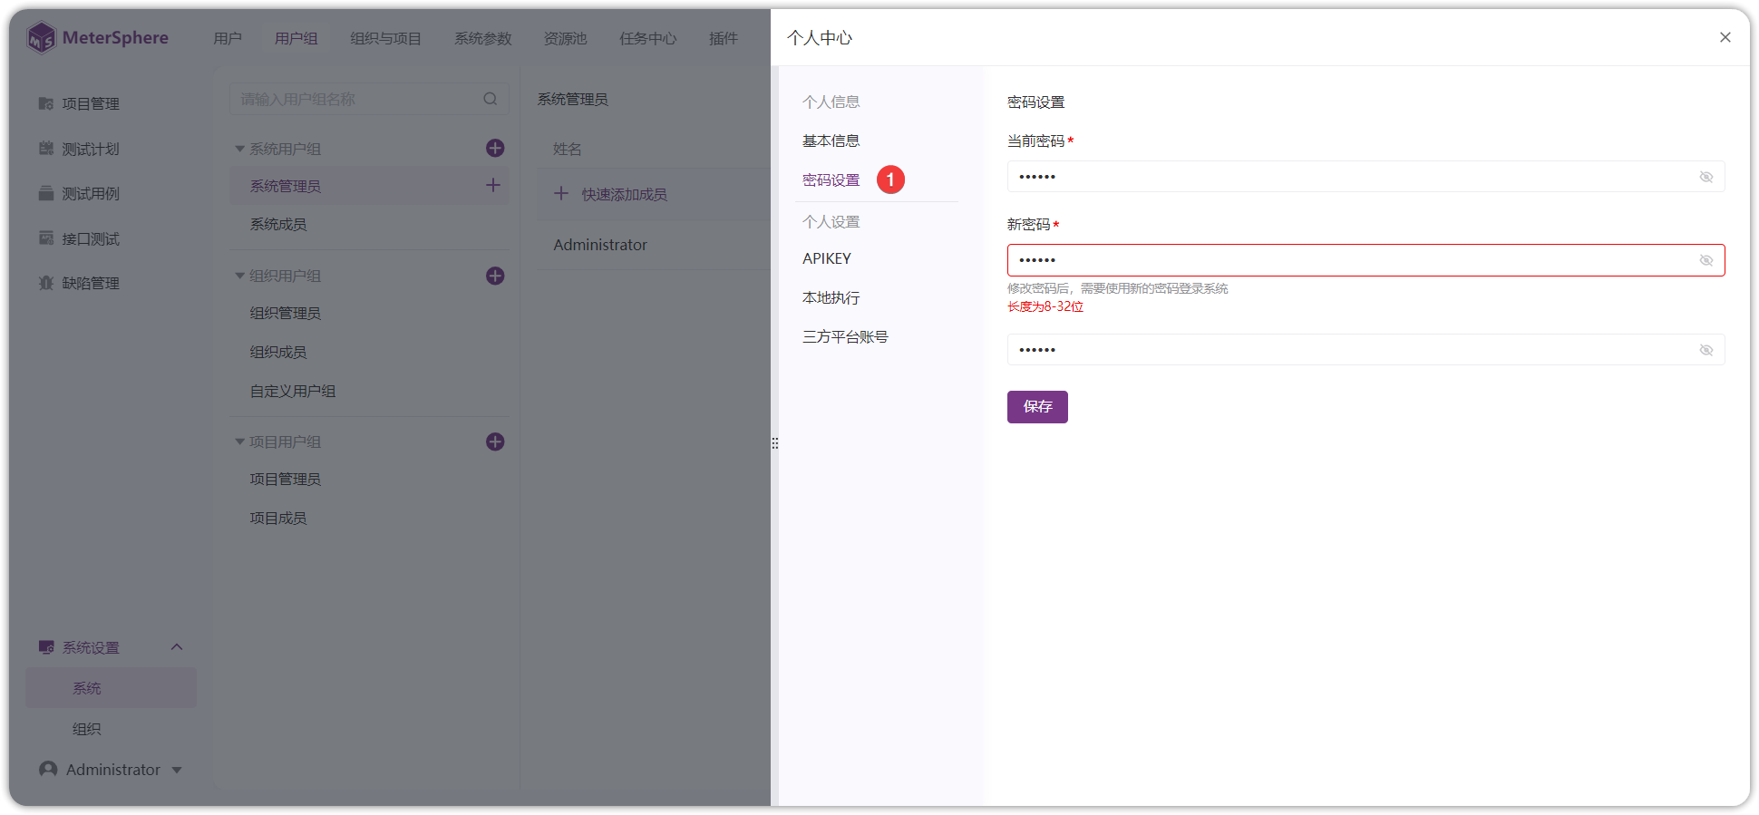Show the confirm password field contents
Image resolution: width=1759 pixels, height=815 pixels.
coord(1706,350)
